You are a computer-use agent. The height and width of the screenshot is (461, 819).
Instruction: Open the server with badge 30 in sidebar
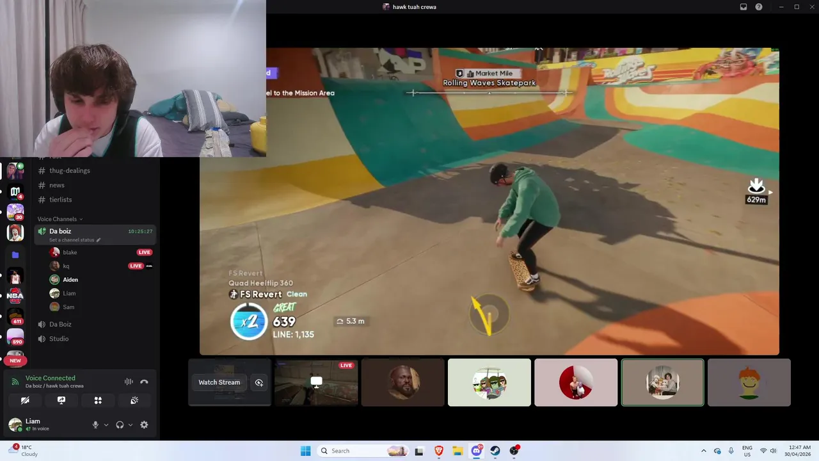click(15, 211)
